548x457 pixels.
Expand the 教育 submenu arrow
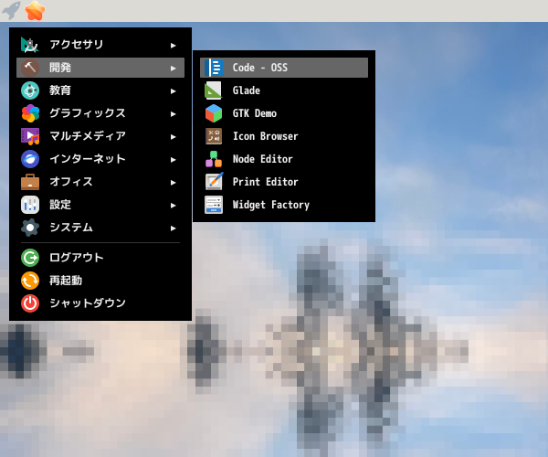pos(173,91)
